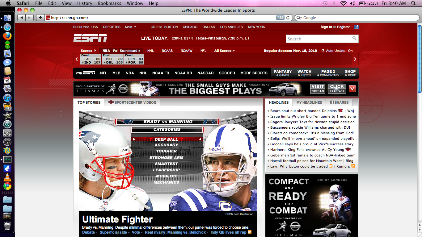Image resolution: width=422 pixels, height=237 pixels.
Task: Collapse Nissan ad with red arrow button
Action: click(x=352, y=89)
